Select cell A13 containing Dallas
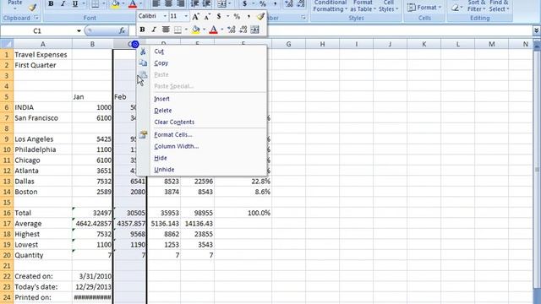The image size is (541, 304). pyautogui.click(x=43, y=182)
